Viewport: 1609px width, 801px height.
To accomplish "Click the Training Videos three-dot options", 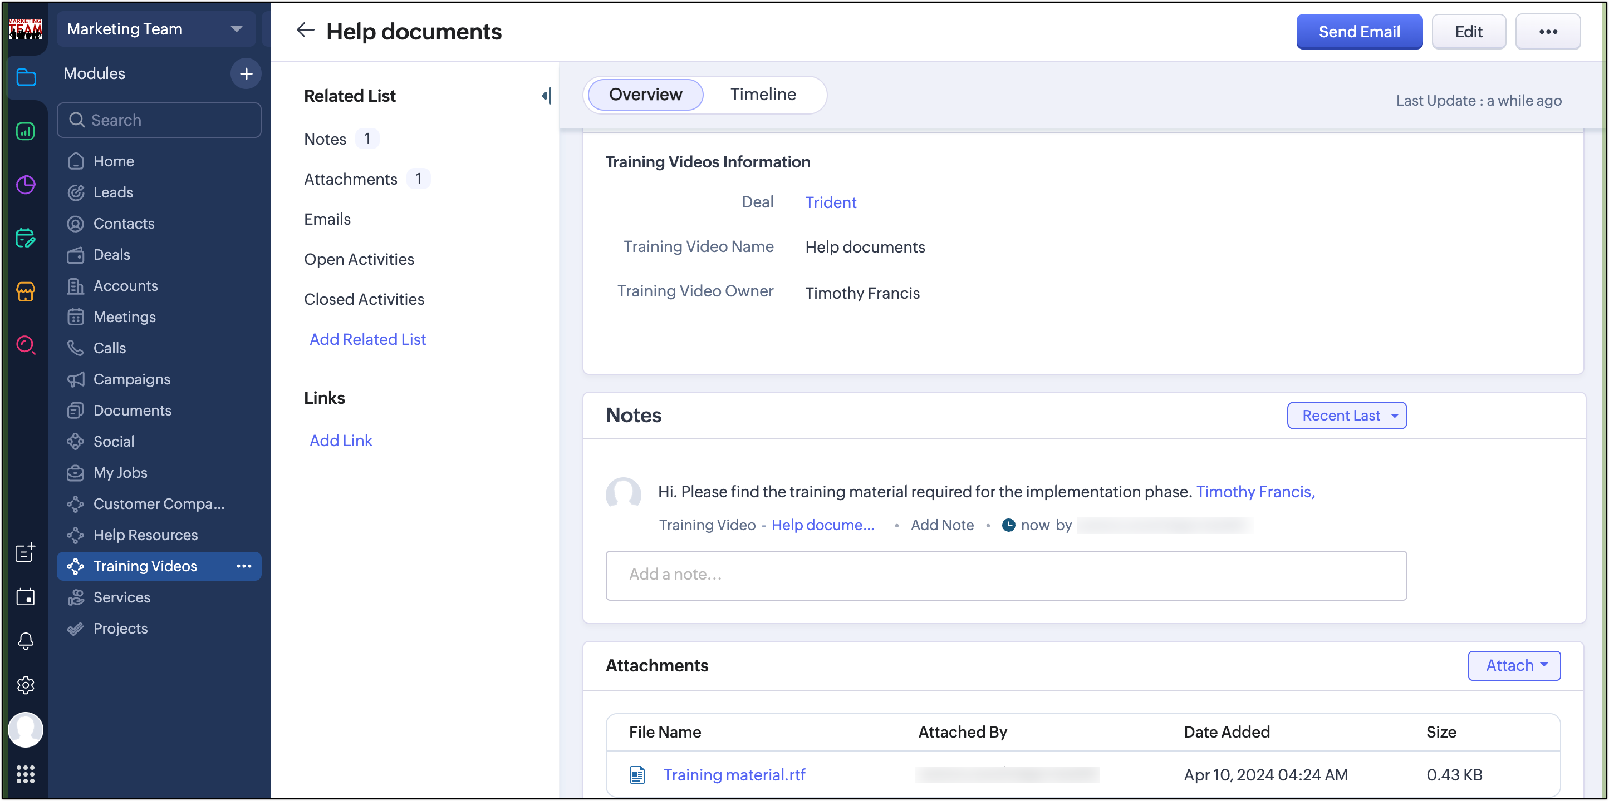I will pyautogui.click(x=244, y=566).
